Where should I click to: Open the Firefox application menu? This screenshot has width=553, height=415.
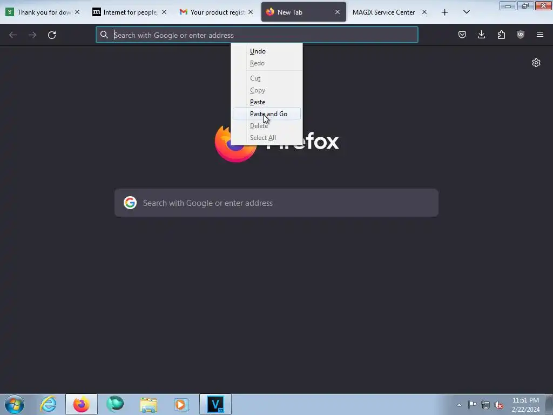[x=540, y=35]
